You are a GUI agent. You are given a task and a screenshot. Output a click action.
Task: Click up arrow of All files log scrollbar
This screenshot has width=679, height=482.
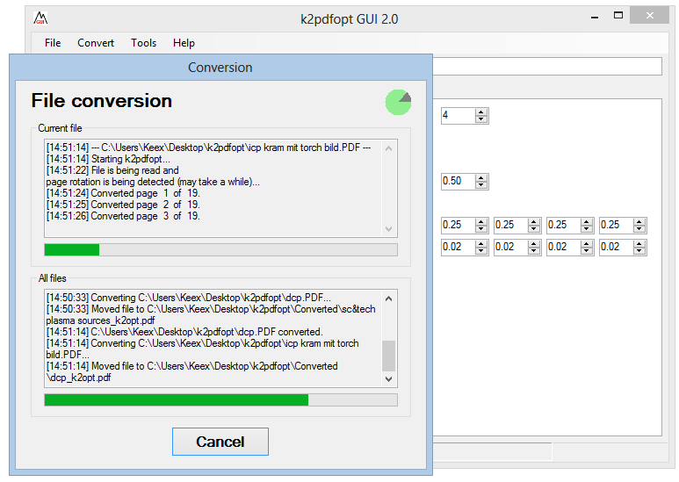[389, 299]
